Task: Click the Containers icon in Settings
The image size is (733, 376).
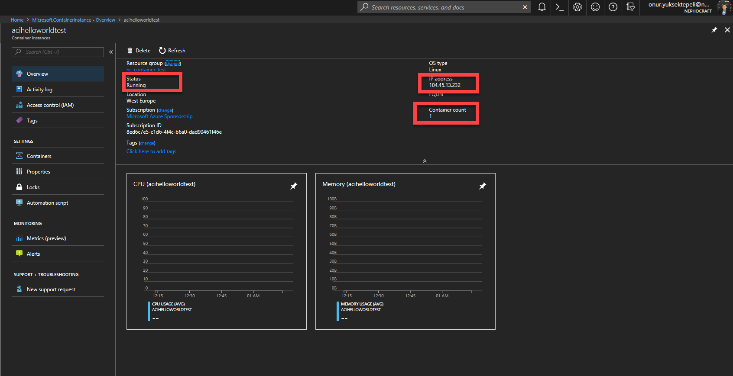Action: tap(19, 156)
